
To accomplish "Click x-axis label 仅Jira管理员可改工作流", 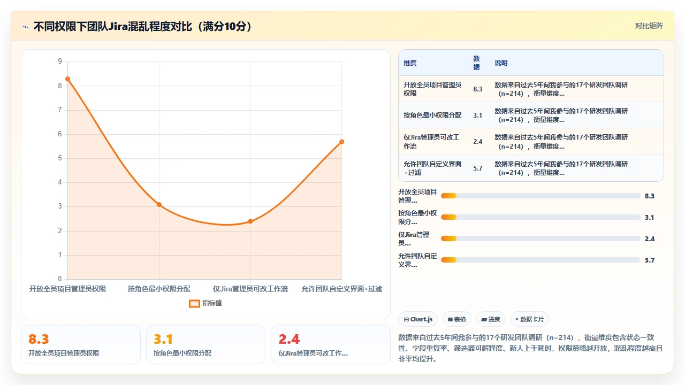I will (x=250, y=289).
